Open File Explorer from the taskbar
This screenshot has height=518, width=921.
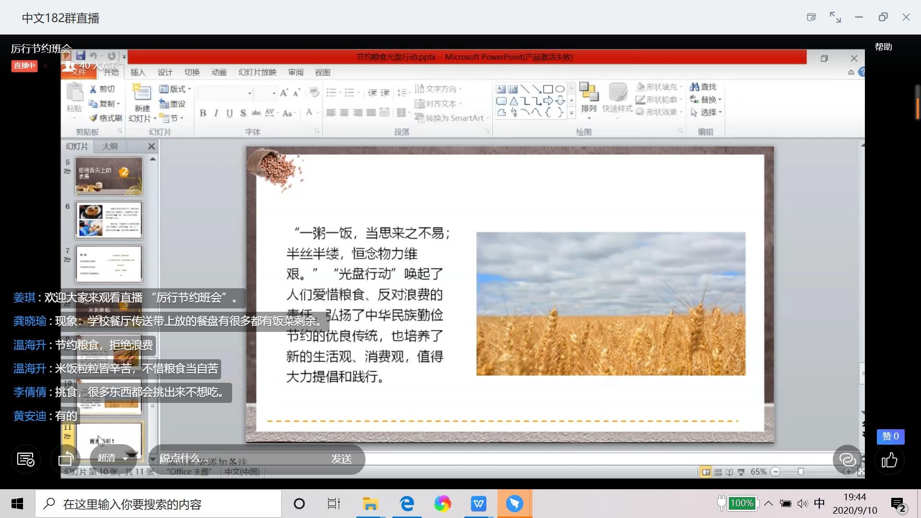[x=370, y=504]
